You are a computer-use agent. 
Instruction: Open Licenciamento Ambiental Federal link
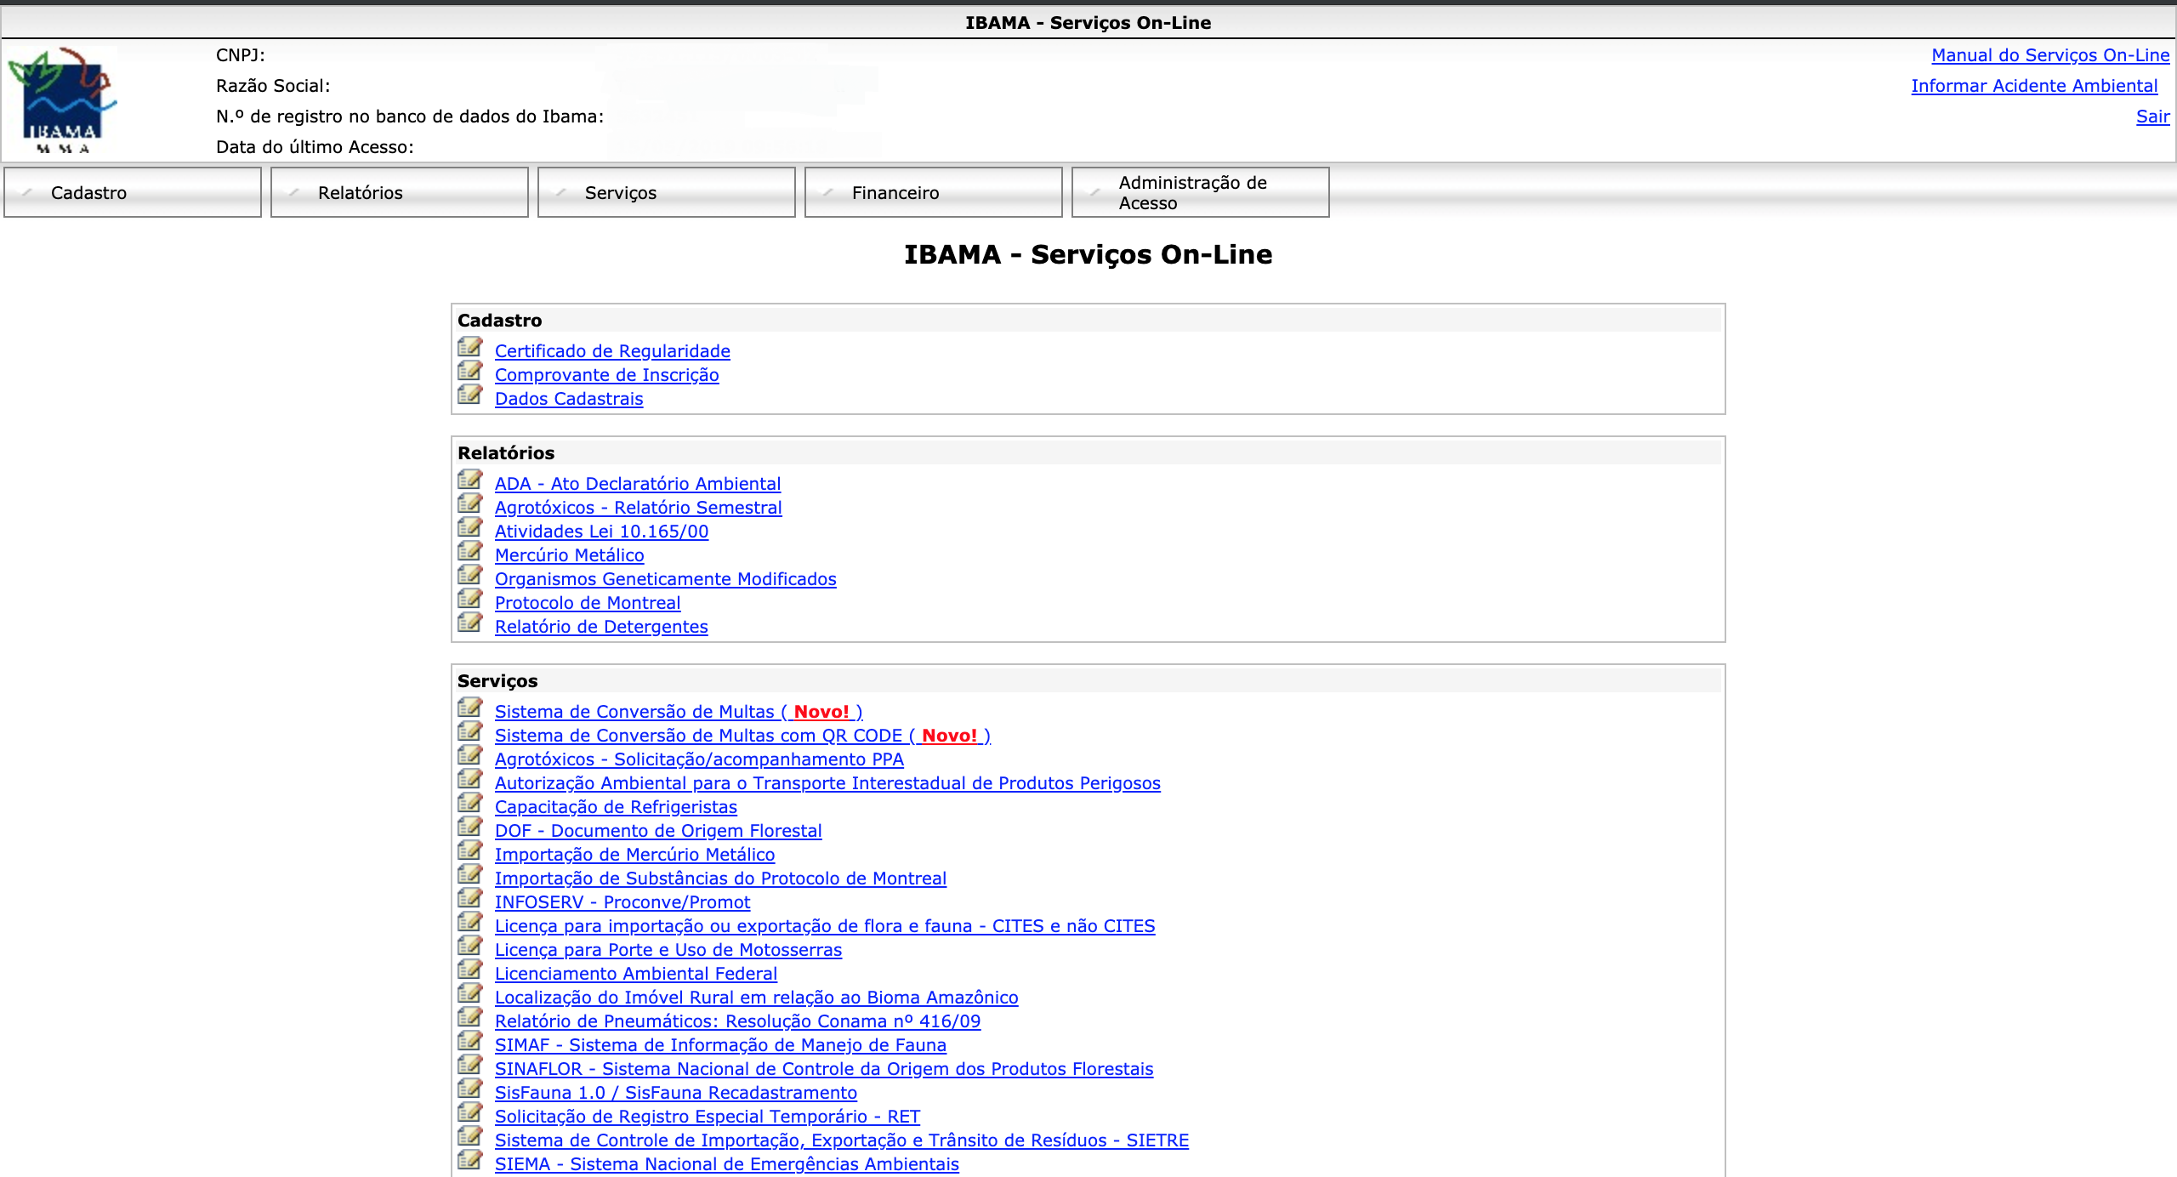[636, 974]
